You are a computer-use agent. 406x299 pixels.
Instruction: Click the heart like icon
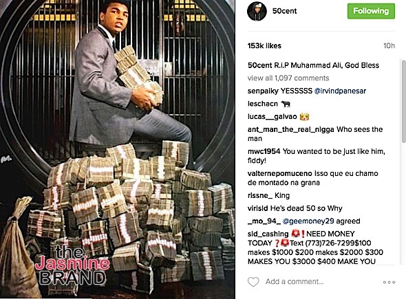pyautogui.click(x=253, y=282)
